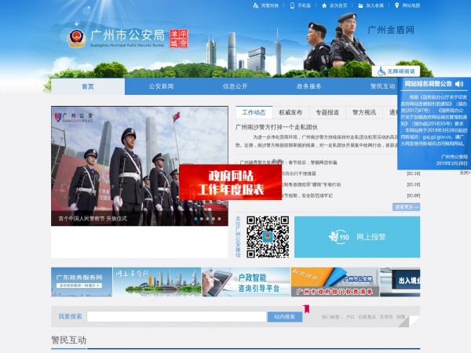Click the 加入收藏 link
This screenshot has width=471, height=353.
[x=374, y=5]
